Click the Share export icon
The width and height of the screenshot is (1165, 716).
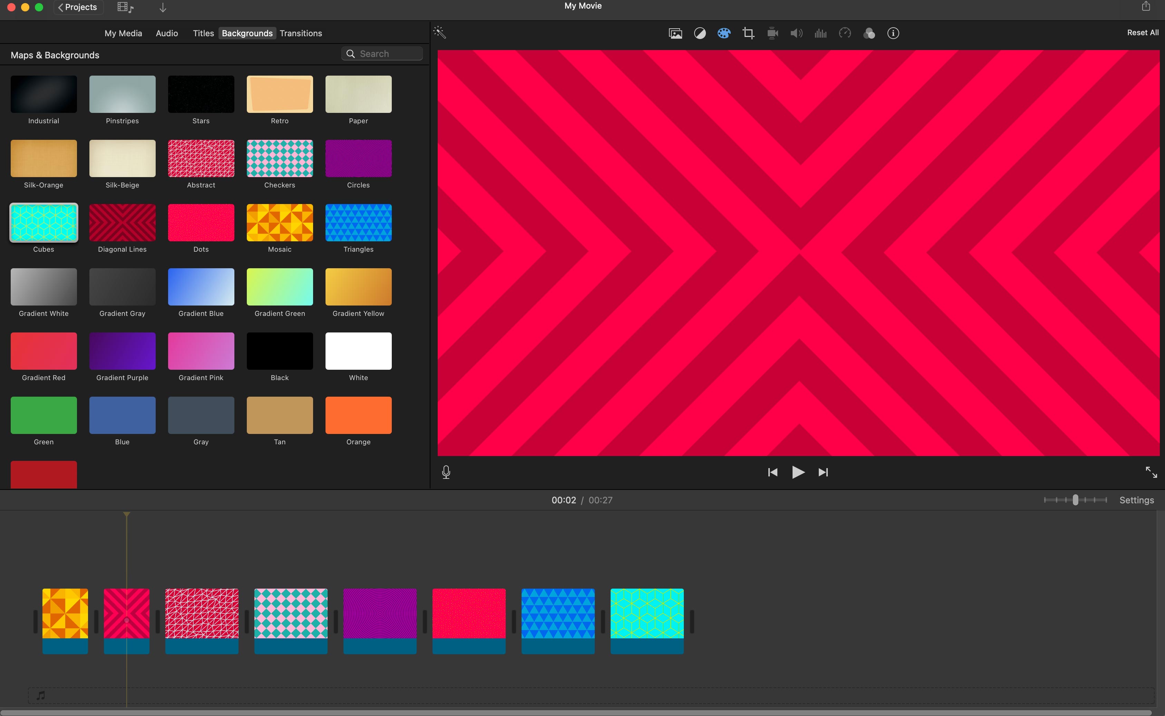(x=1146, y=6)
